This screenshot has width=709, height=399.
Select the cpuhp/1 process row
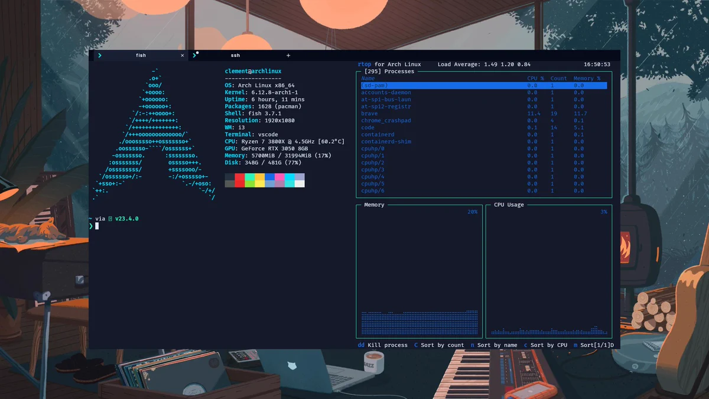[x=484, y=156]
